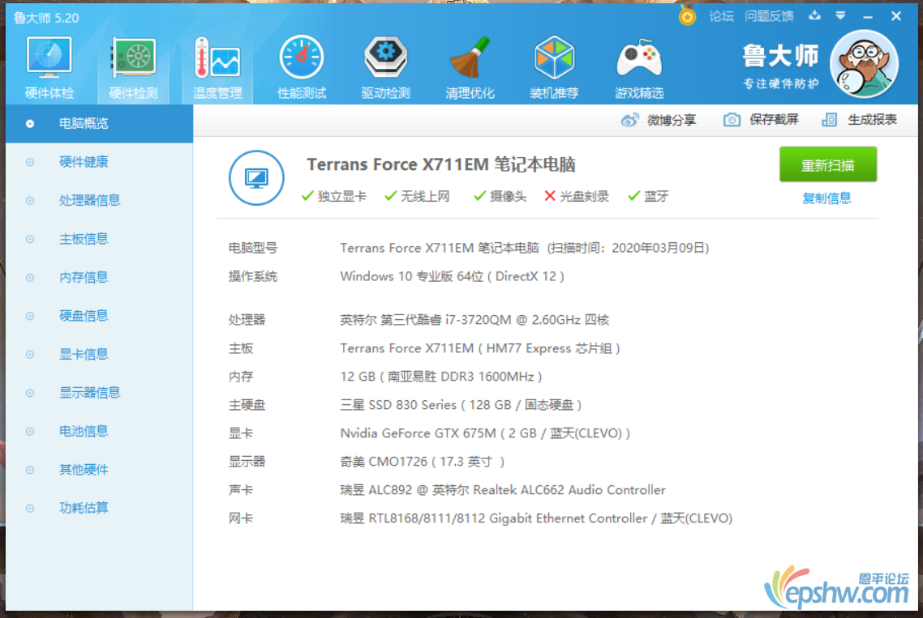Click 重新扫描 rescan button

[828, 164]
